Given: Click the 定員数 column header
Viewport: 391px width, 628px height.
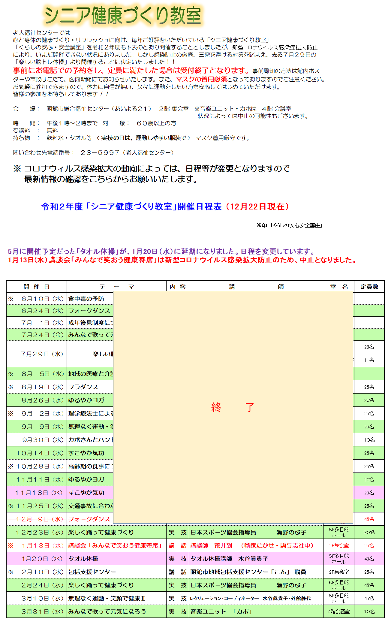Looking at the screenshot, I should pos(369,287).
